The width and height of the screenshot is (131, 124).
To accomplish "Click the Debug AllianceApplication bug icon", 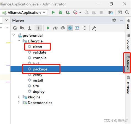I will pos(61,12).
